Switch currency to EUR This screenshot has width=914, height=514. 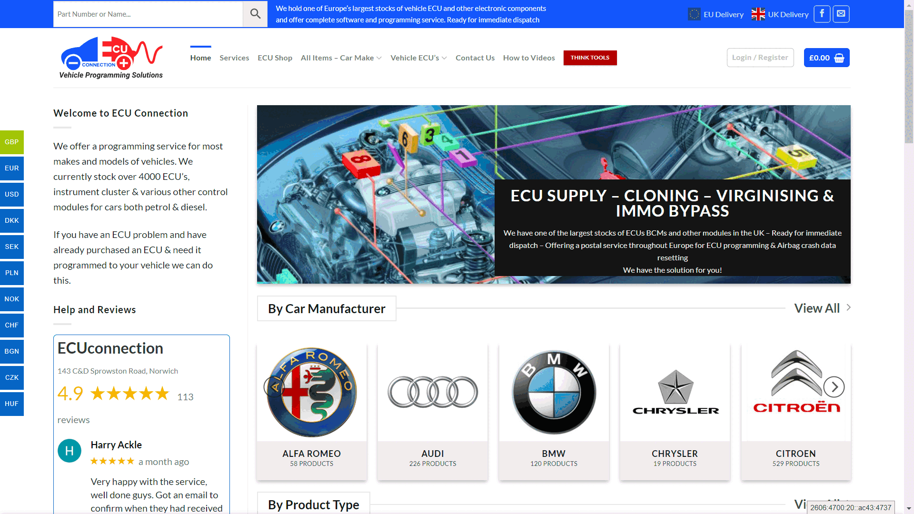pyautogui.click(x=11, y=168)
